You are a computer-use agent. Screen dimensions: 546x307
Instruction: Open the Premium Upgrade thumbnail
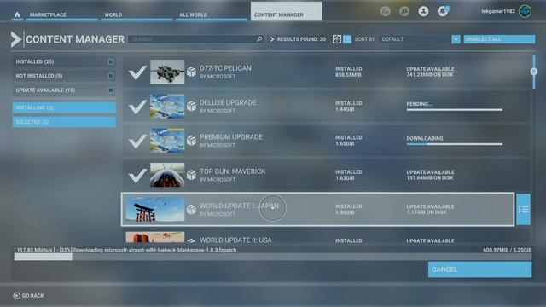[x=167, y=141]
